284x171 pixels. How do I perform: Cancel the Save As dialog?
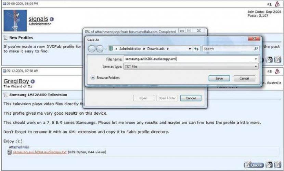[x=244, y=78]
